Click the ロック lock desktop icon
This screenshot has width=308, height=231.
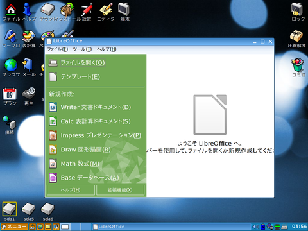[298, 12]
